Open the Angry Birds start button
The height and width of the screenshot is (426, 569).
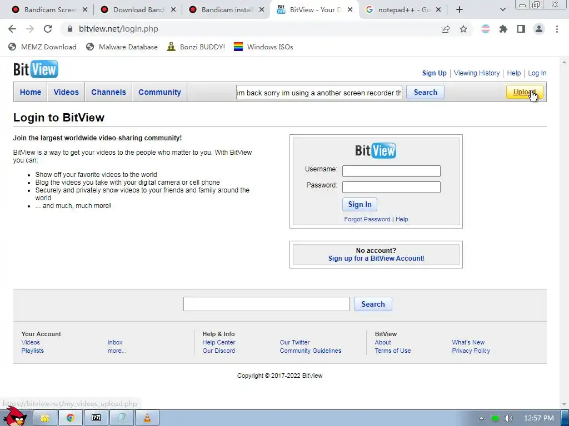pos(16,417)
